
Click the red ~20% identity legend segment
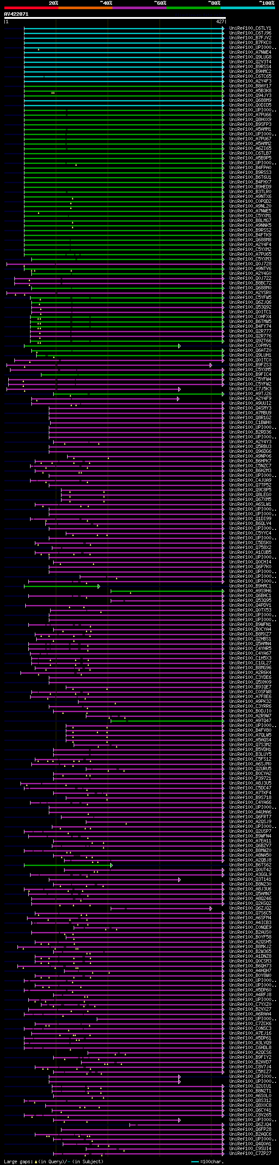click(31, 8)
